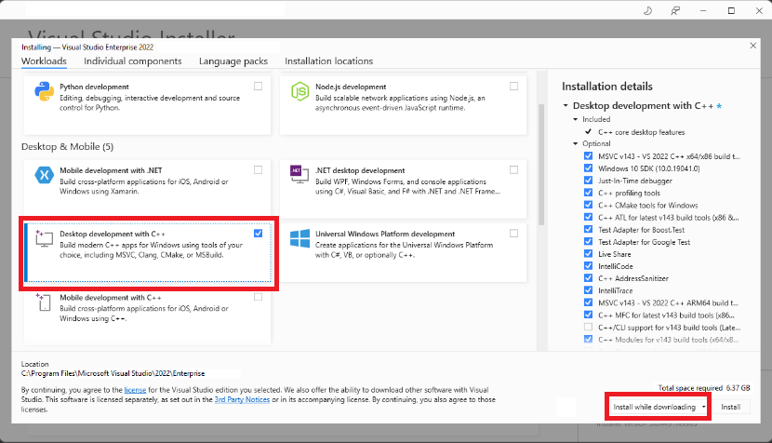Toggle night mode moon icon in title bar

pyautogui.click(x=648, y=10)
